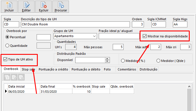Image resolution: width=196 pixels, height=111 pixels.
Task: Click the Máx cri input field
Action: (186, 47)
